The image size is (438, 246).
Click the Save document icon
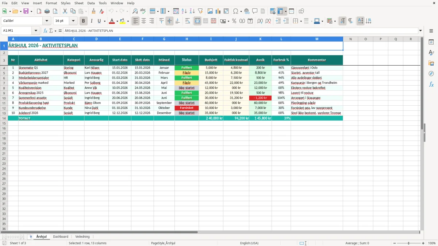click(26, 11)
